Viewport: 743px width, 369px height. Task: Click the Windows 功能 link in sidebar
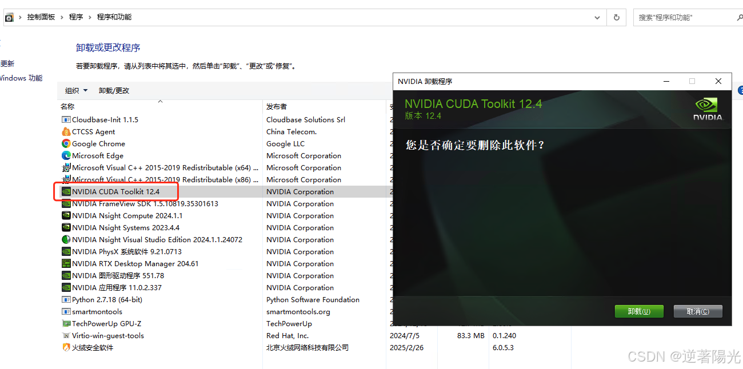(21, 78)
